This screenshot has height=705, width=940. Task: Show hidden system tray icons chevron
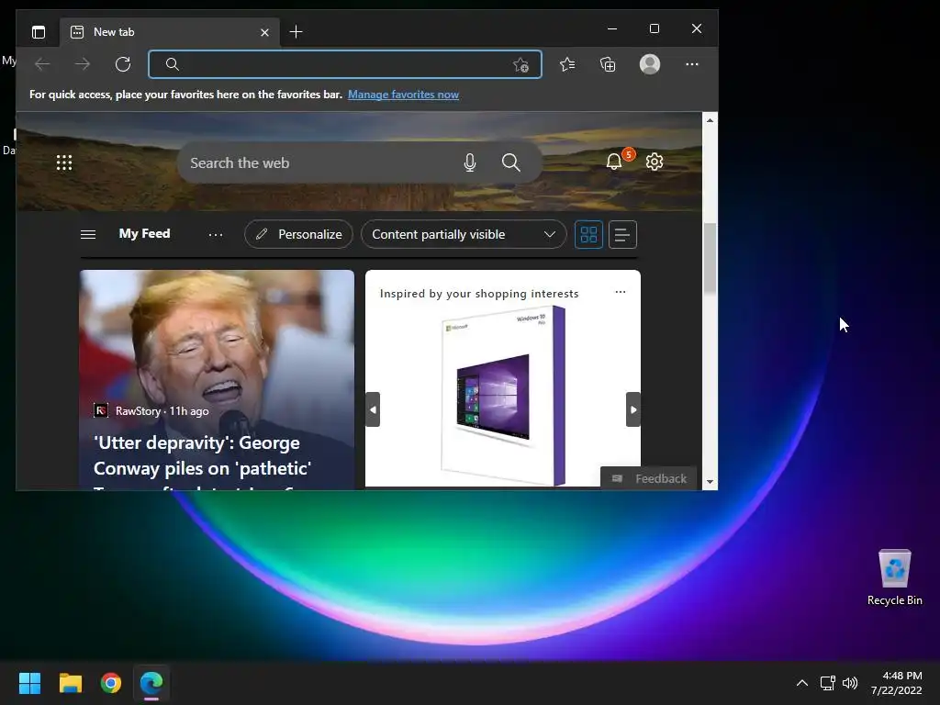click(802, 683)
